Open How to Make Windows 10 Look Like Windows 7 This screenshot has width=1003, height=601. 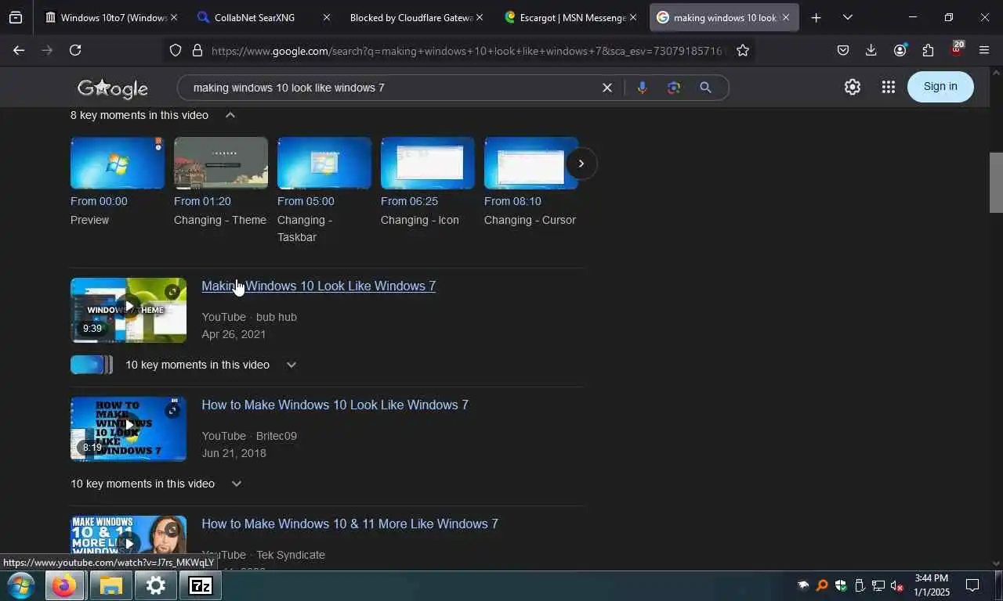335,405
